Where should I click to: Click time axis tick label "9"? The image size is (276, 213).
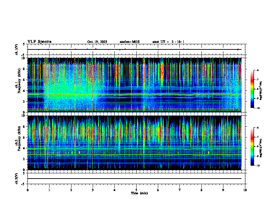click(223, 190)
